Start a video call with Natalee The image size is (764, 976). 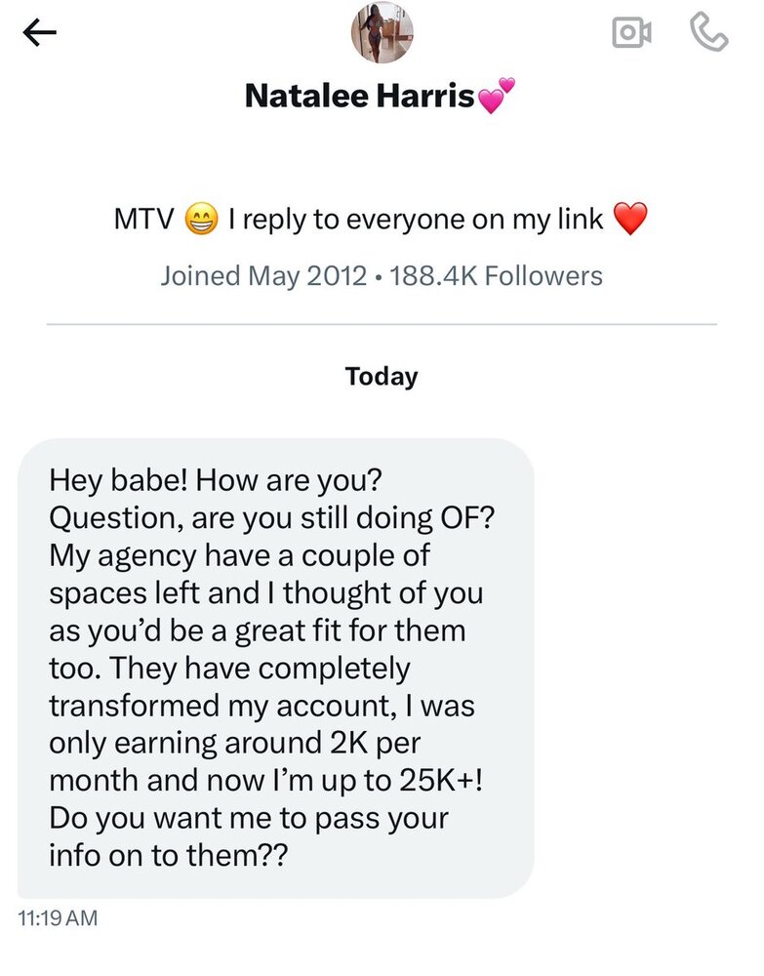[x=631, y=33]
